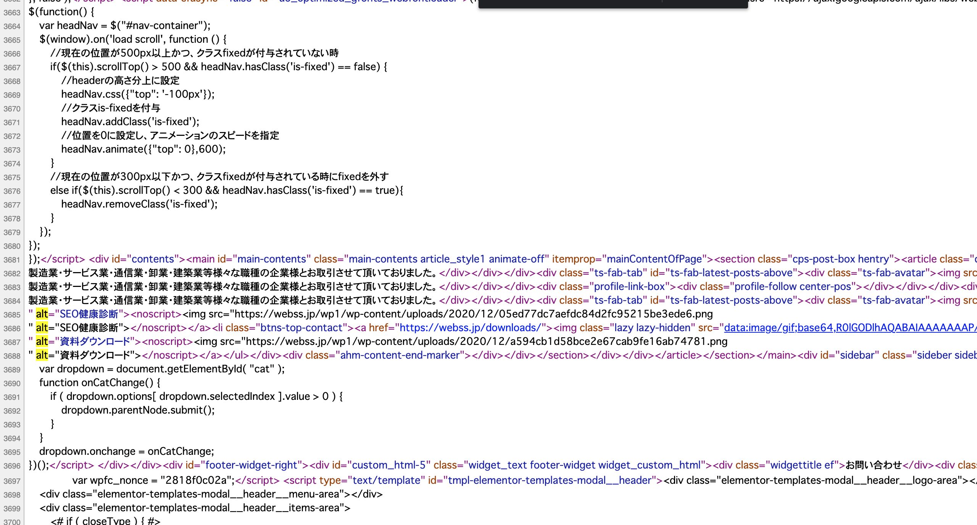Click the comment starting '現在の位置が300px以下'

point(219,177)
